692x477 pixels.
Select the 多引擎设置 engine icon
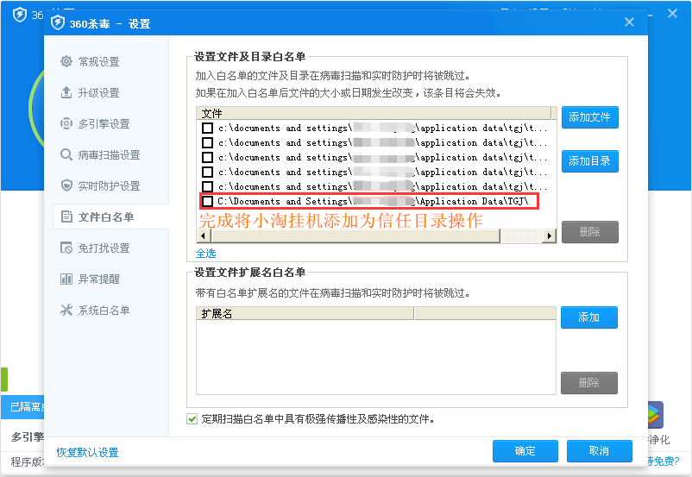click(x=66, y=123)
